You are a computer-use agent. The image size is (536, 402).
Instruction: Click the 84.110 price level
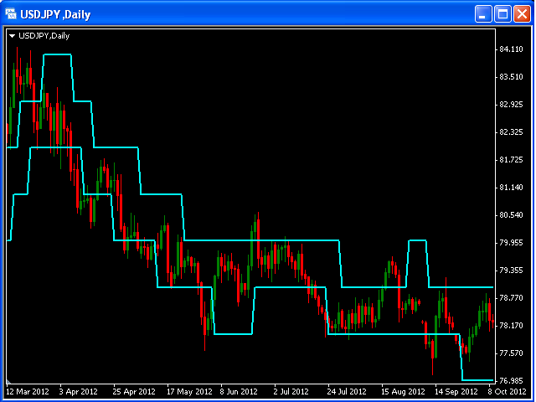point(511,49)
